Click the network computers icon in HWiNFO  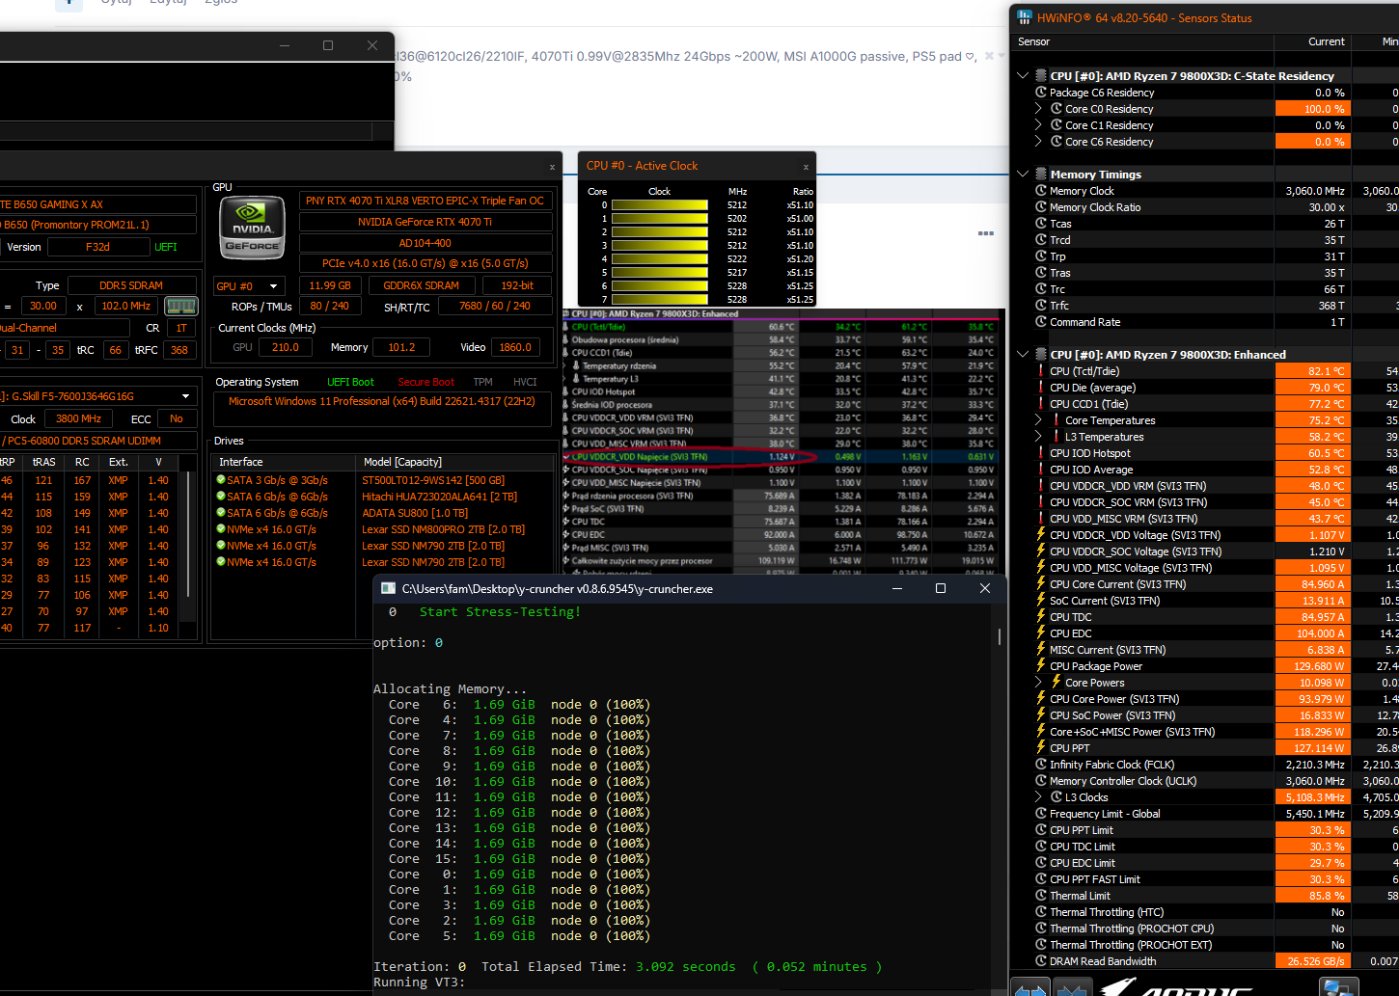pos(1339,987)
